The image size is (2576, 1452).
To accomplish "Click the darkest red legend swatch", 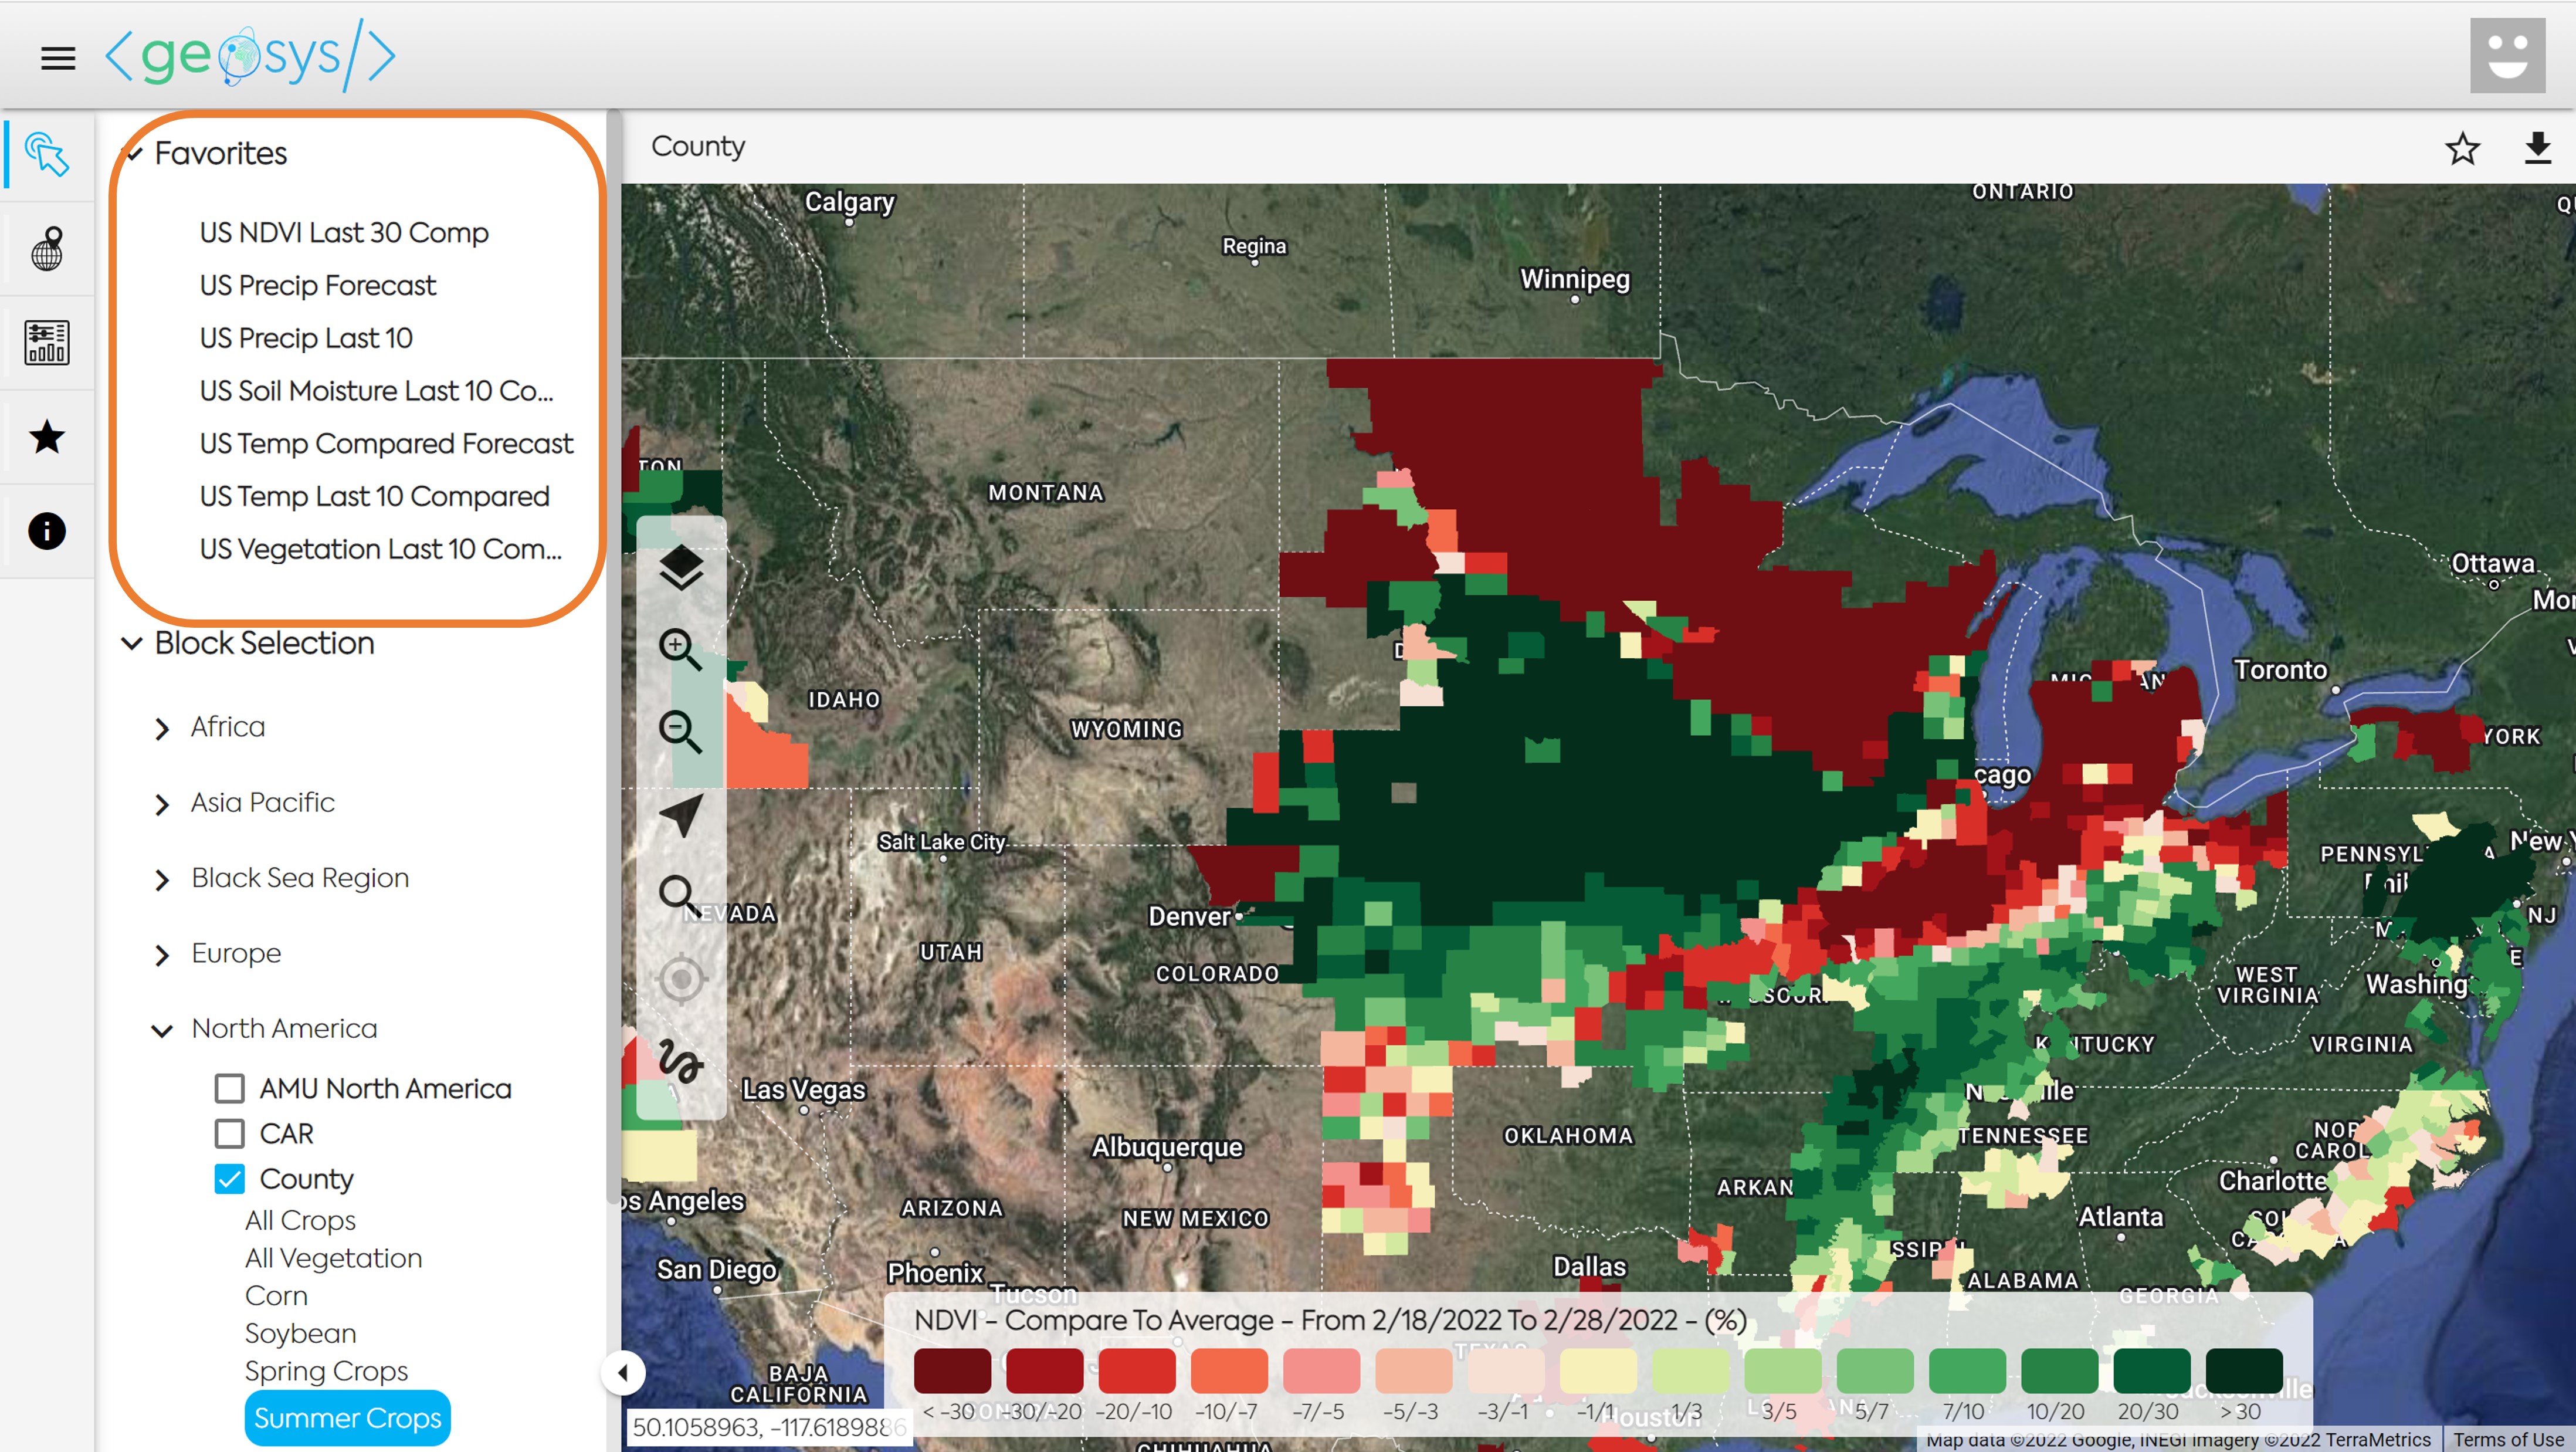I will (952, 1370).
